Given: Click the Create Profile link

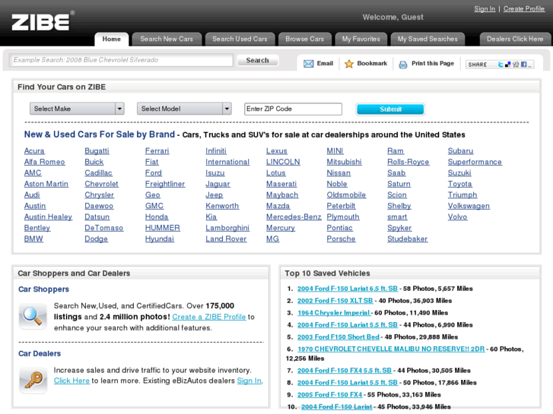Looking at the screenshot, I should (x=524, y=9).
